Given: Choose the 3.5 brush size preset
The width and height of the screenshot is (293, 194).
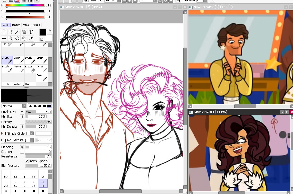Looking at the screenshot, I should (x=34, y=183).
